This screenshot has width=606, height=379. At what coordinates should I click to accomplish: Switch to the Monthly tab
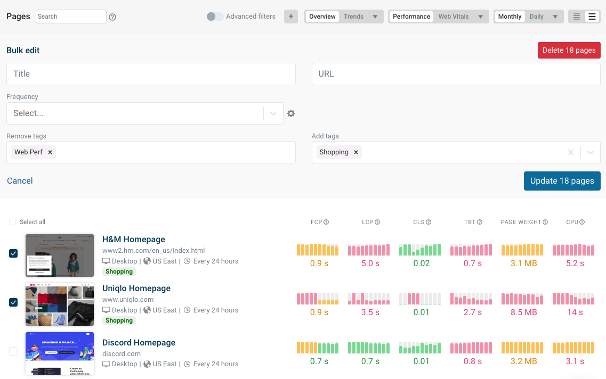click(x=510, y=17)
